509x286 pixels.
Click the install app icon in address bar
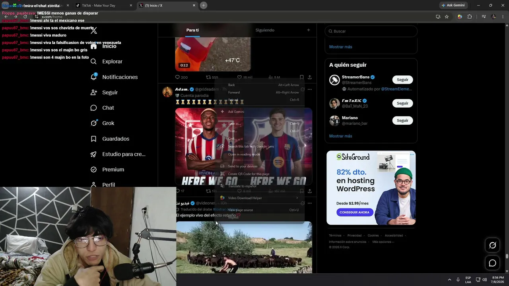click(438, 17)
